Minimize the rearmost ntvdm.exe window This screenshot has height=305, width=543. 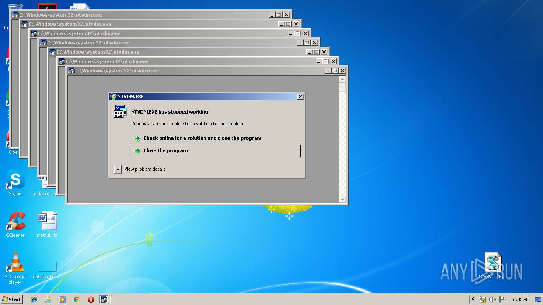coord(272,15)
